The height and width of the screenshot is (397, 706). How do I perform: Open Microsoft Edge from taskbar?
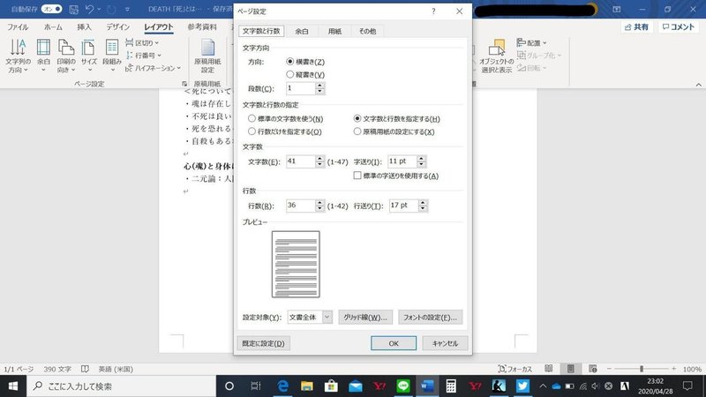point(282,386)
